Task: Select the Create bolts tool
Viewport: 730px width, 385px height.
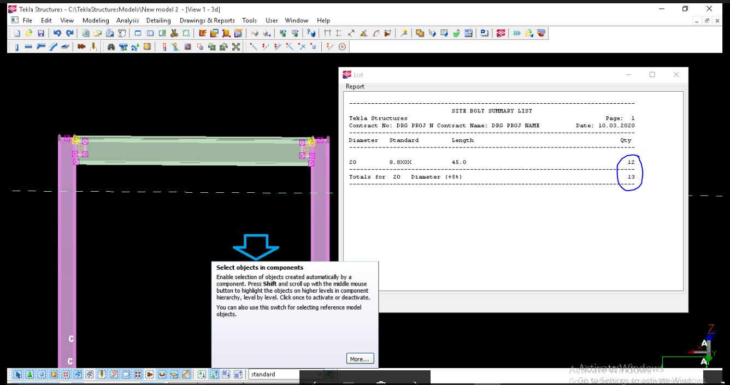Action: pyautogui.click(x=81, y=48)
